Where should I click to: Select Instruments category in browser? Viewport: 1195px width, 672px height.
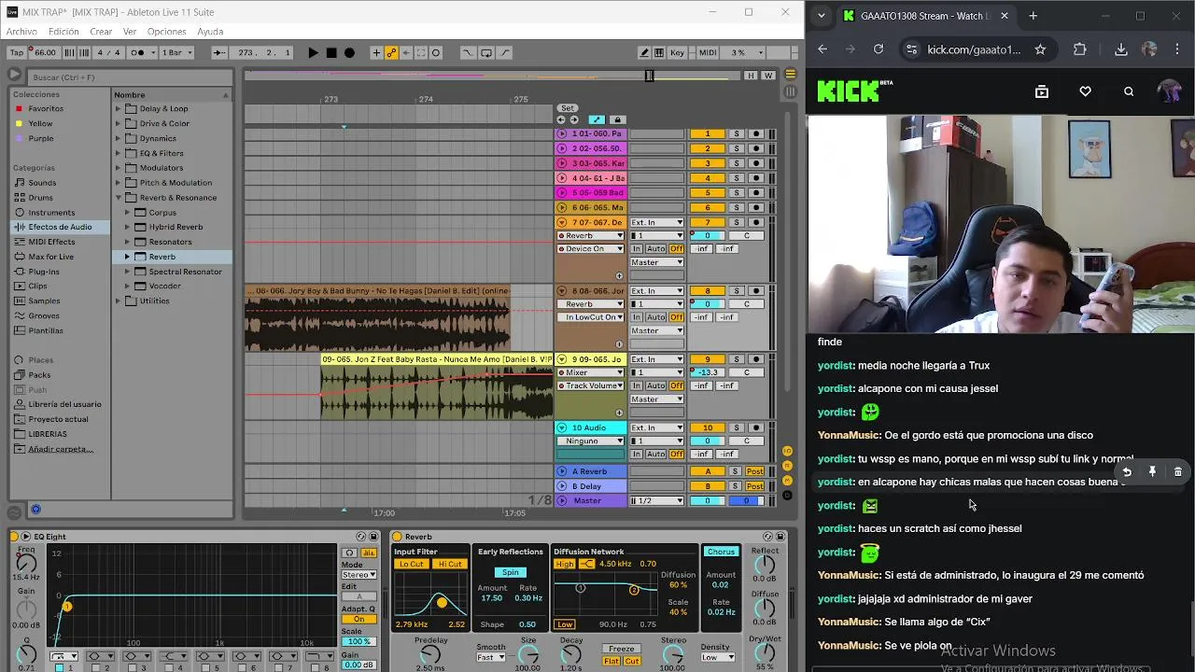51,213
